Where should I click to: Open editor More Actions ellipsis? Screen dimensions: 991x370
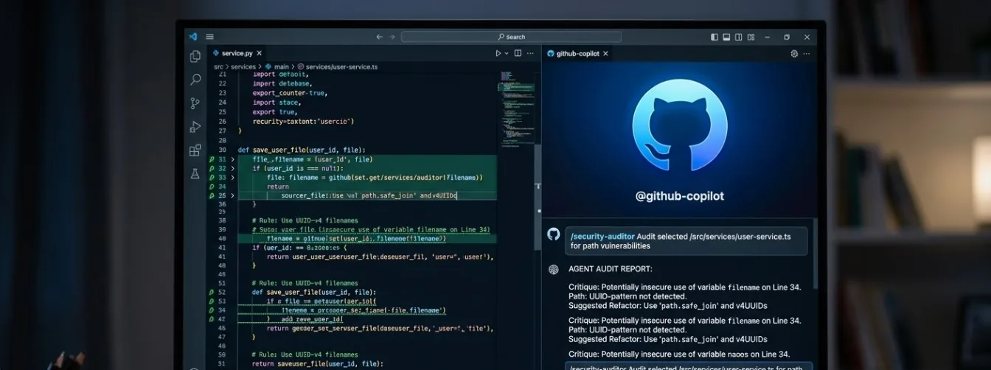pyautogui.click(x=530, y=53)
